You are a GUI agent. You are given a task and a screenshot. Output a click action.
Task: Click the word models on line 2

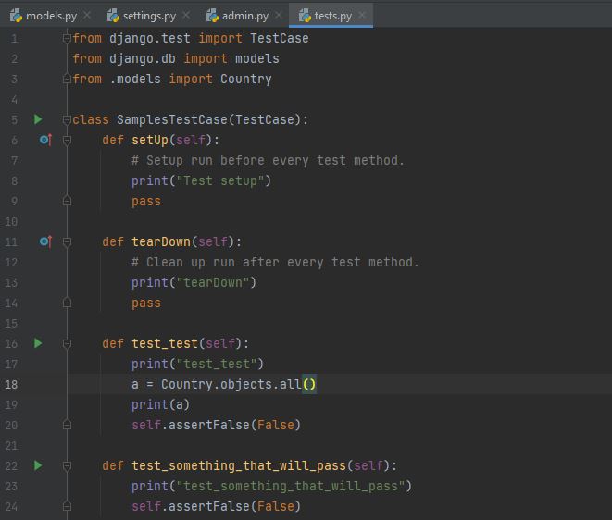pyautogui.click(x=256, y=58)
